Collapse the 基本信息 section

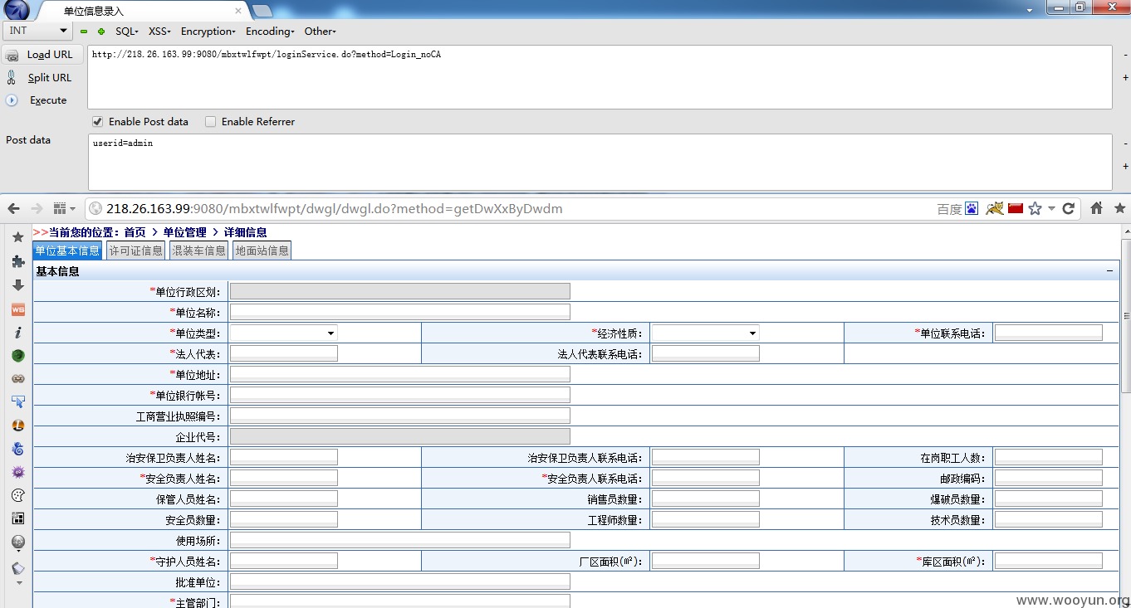(1109, 270)
